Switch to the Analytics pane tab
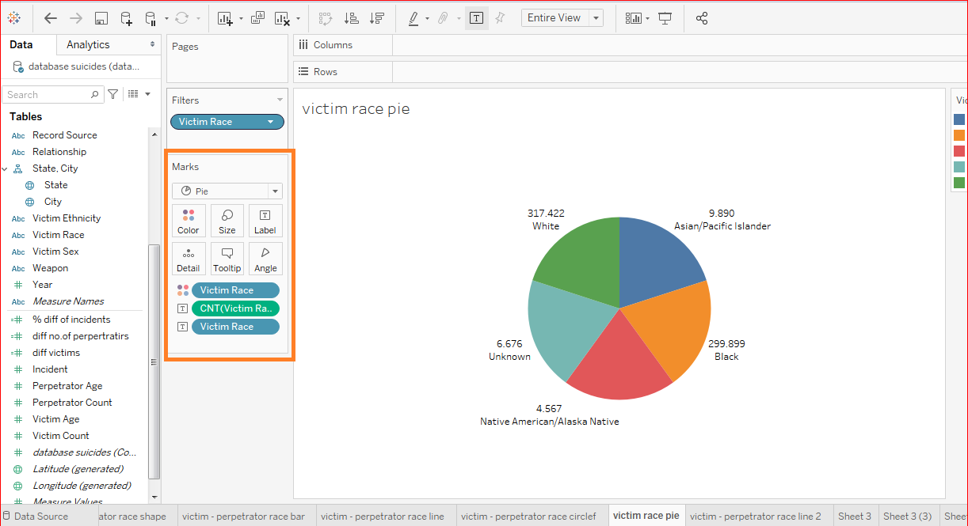Screen dimensions: 968x526 coord(88,45)
